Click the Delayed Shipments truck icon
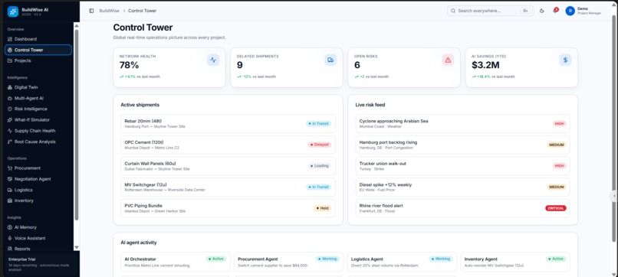Image resolution: width=618 pixels, height=277 pixels. [330, 60]
